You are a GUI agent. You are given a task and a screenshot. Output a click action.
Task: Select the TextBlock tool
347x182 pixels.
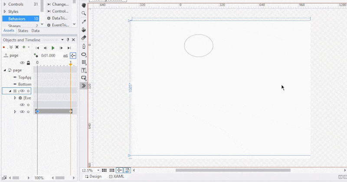(x=84, y=70)
